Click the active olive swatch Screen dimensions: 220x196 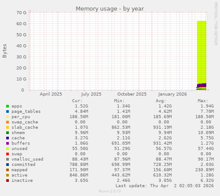coord(8,175)
